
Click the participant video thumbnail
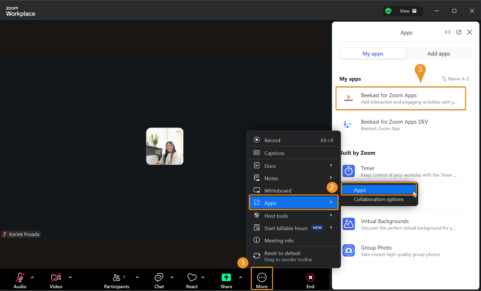click(165, 146)
